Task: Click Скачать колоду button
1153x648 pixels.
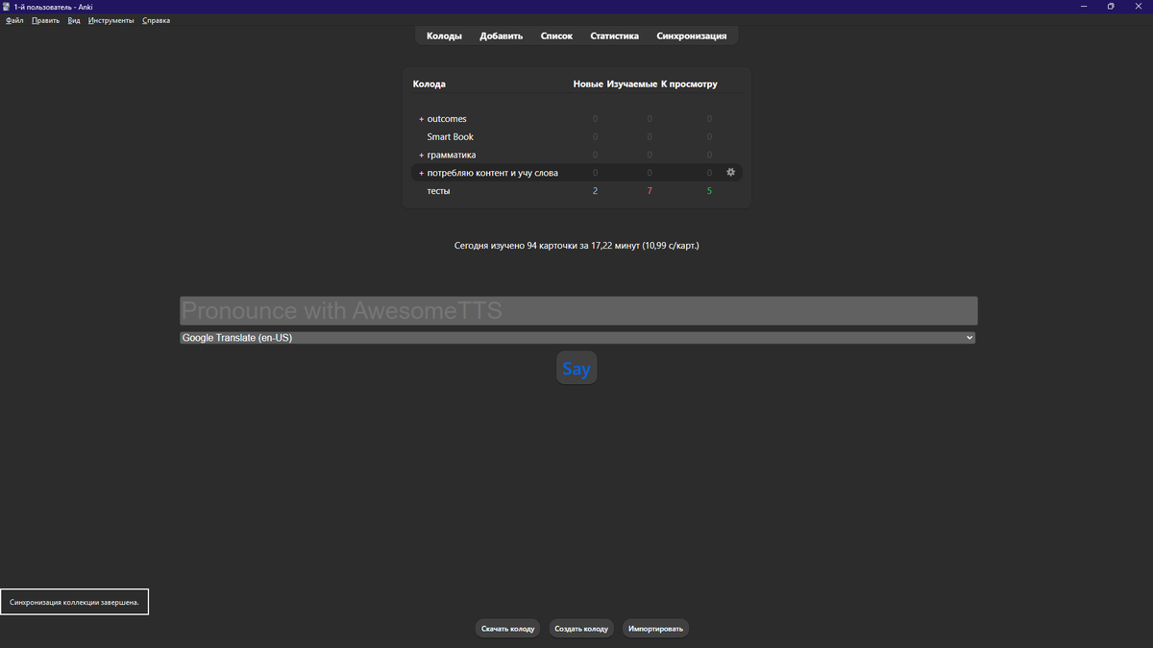Action: pos(507,629)
